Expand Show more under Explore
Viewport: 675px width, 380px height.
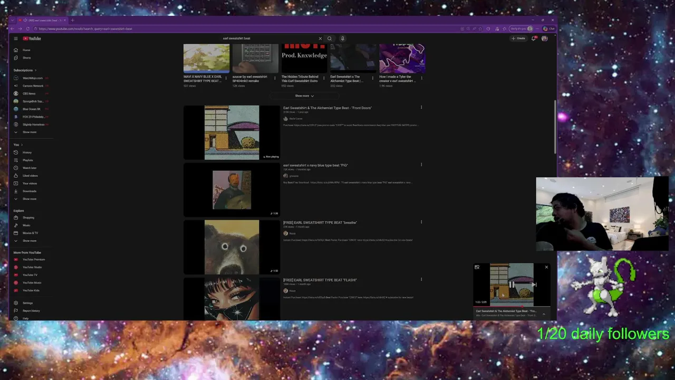[29, 241]
